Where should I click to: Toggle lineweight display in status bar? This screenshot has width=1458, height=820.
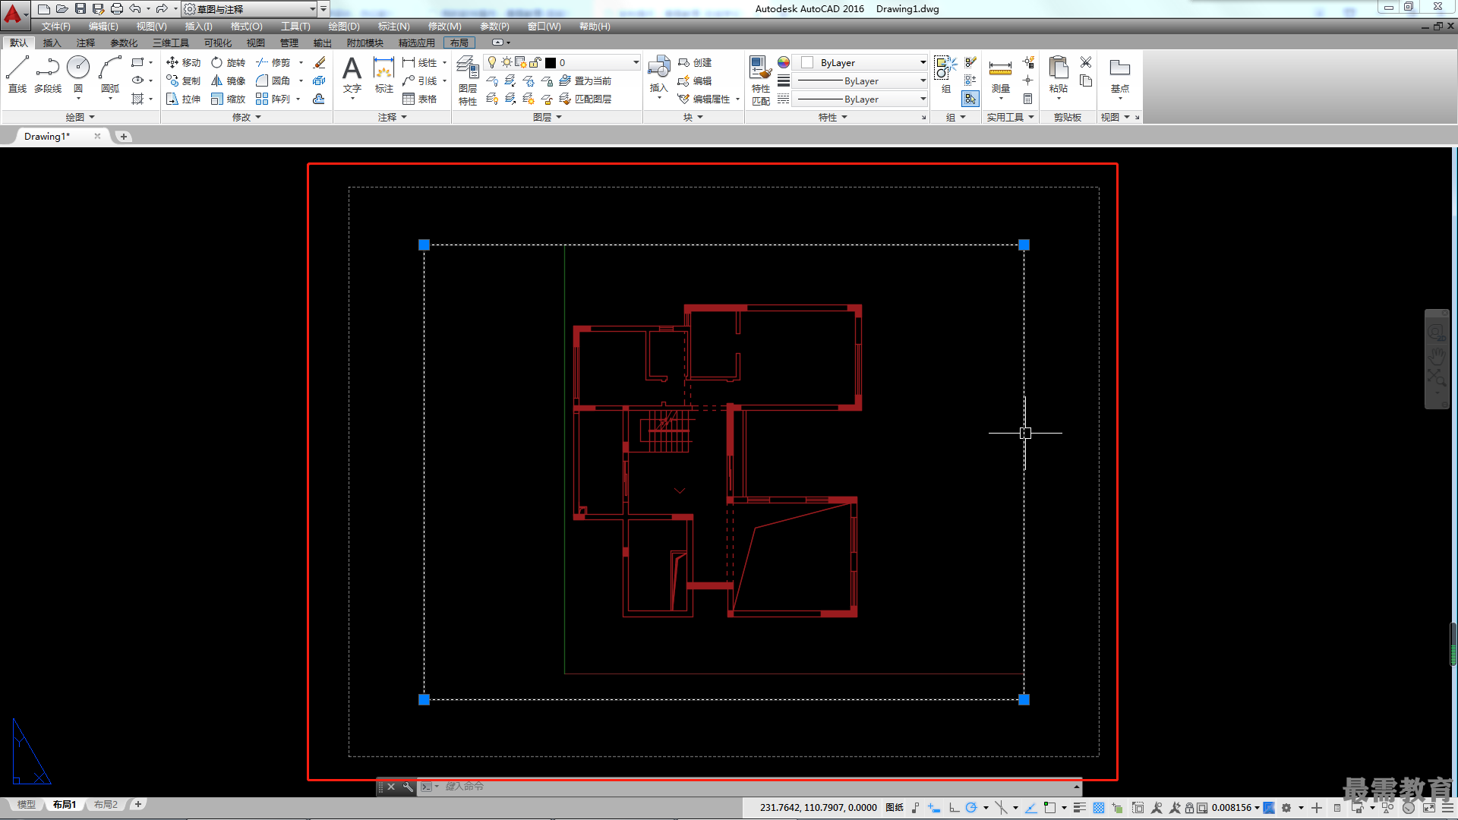tap(1079, 808)
